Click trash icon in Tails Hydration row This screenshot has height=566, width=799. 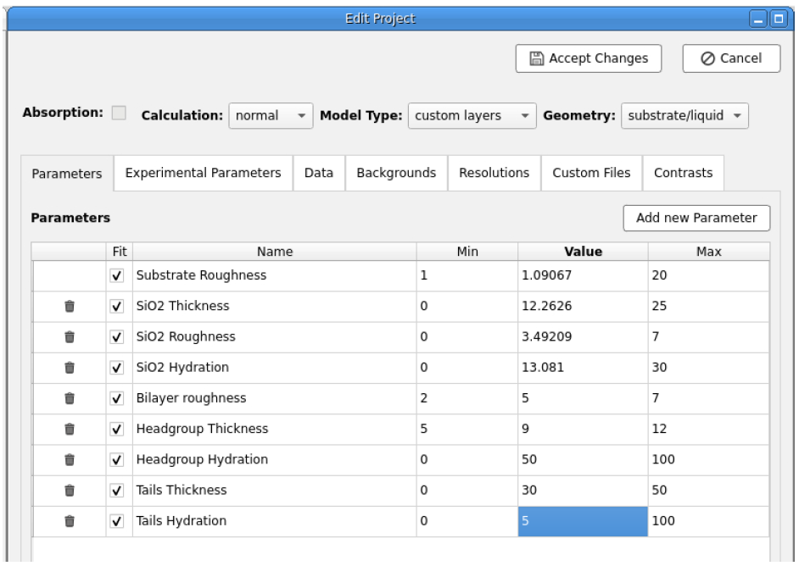tap(70, 521)
